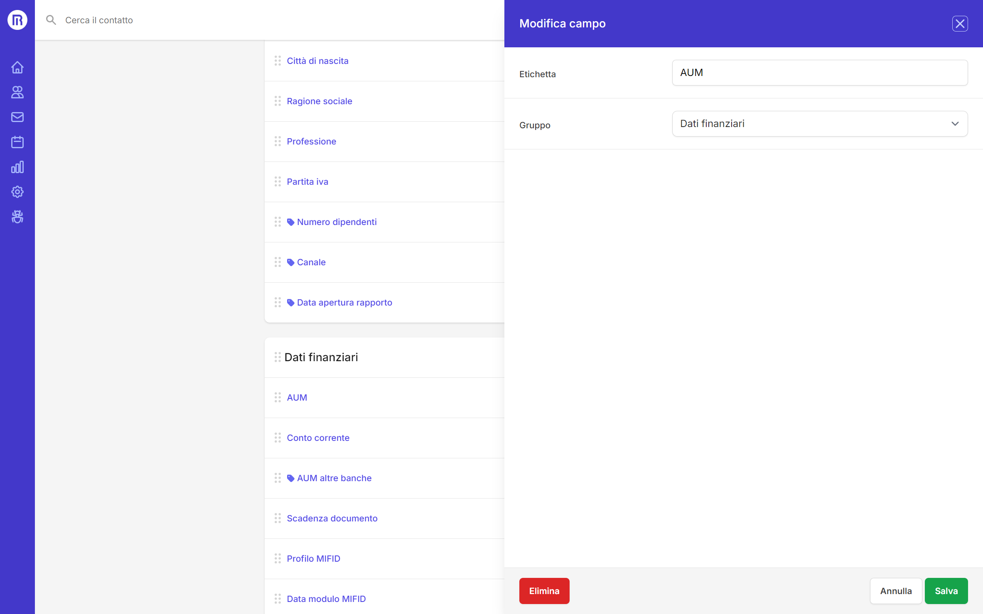Click the Salva button
This screenshot has height=614, width=983.
point(946,591)
